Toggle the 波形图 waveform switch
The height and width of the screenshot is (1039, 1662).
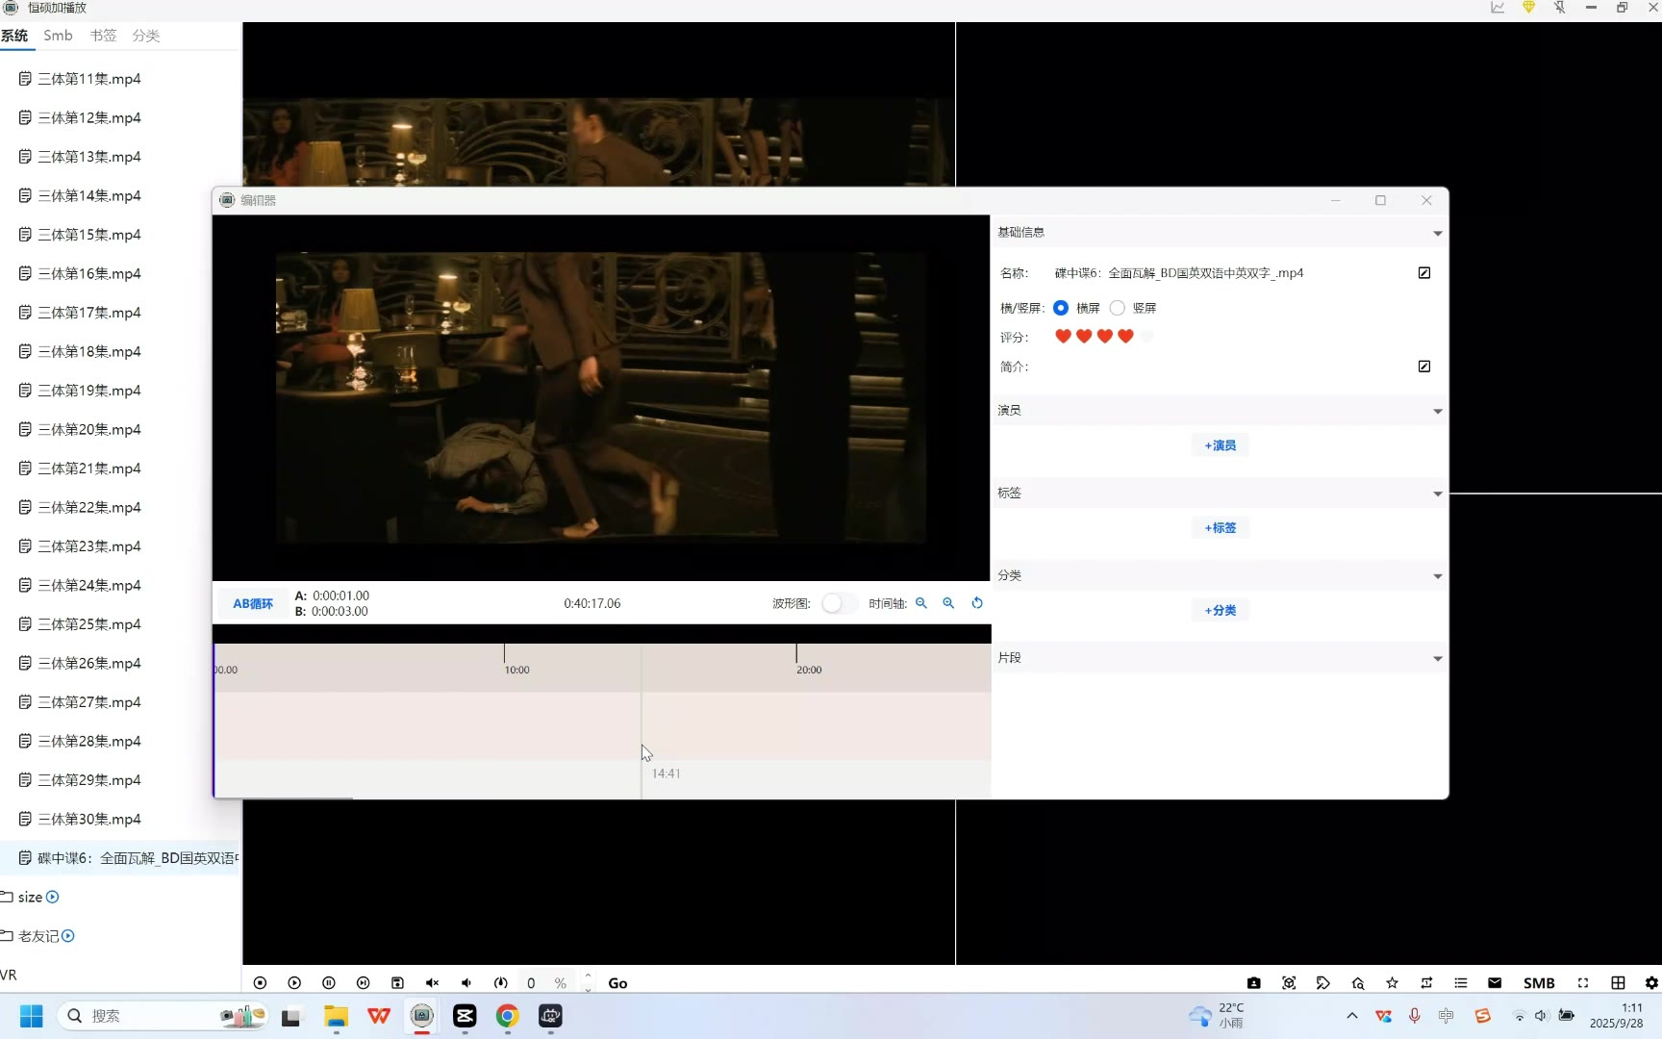tap(838, 603)
